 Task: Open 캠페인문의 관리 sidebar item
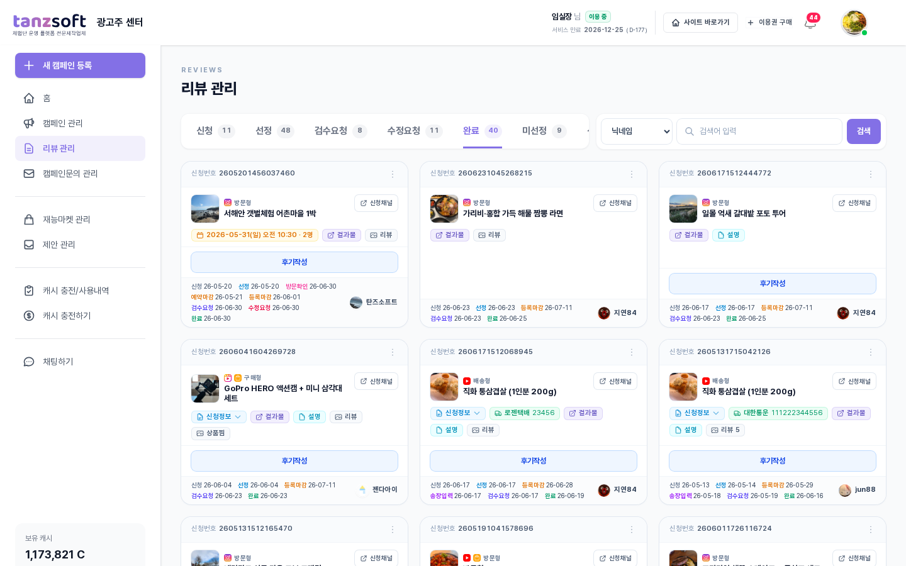click(80, 174)
